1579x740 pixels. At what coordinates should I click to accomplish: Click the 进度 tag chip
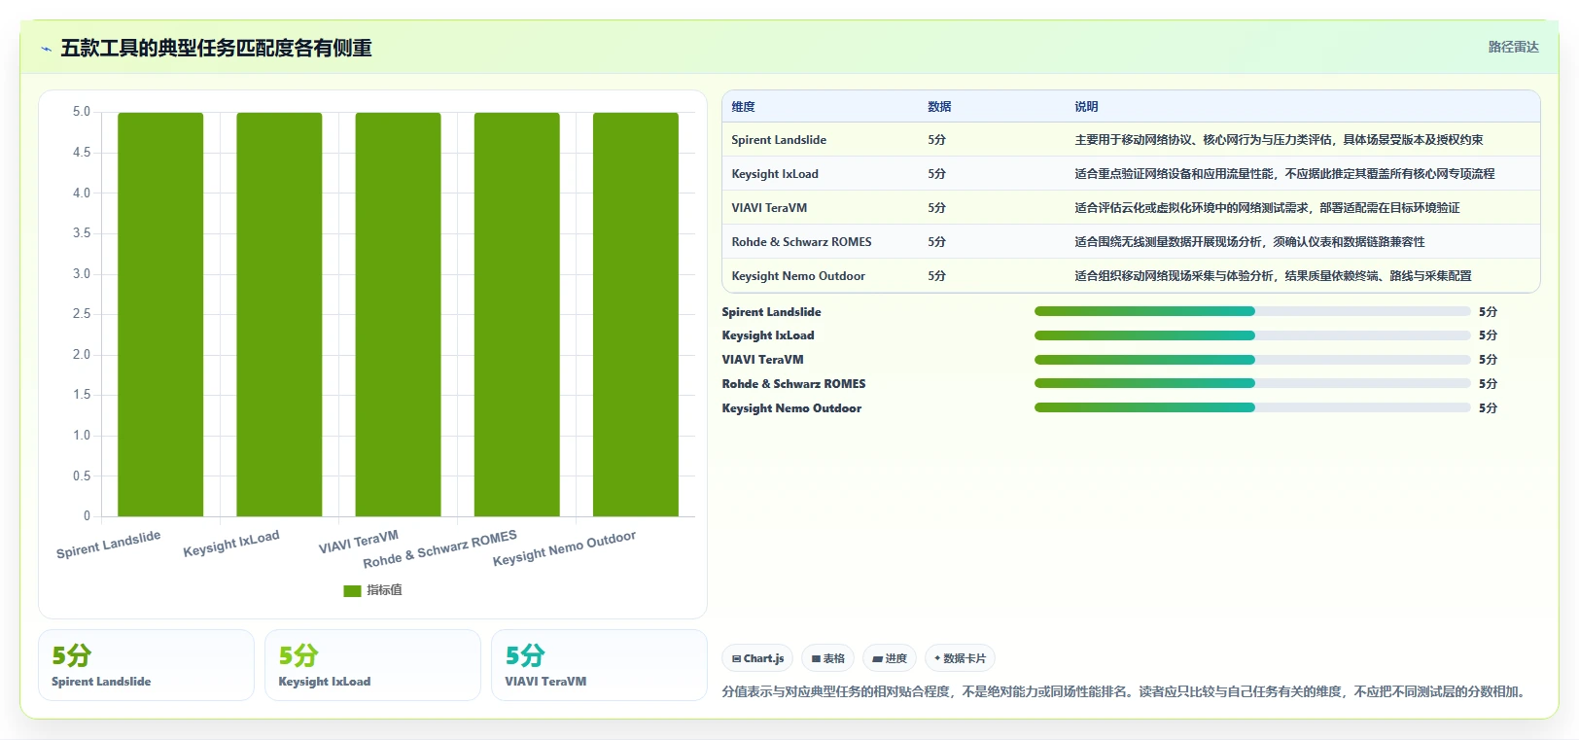[x=890, y=658]
